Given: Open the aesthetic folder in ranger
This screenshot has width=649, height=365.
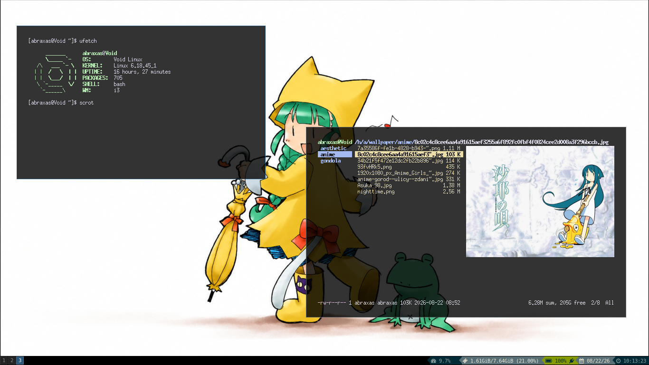Looking at the screenshot, I should tap(334, 148).
